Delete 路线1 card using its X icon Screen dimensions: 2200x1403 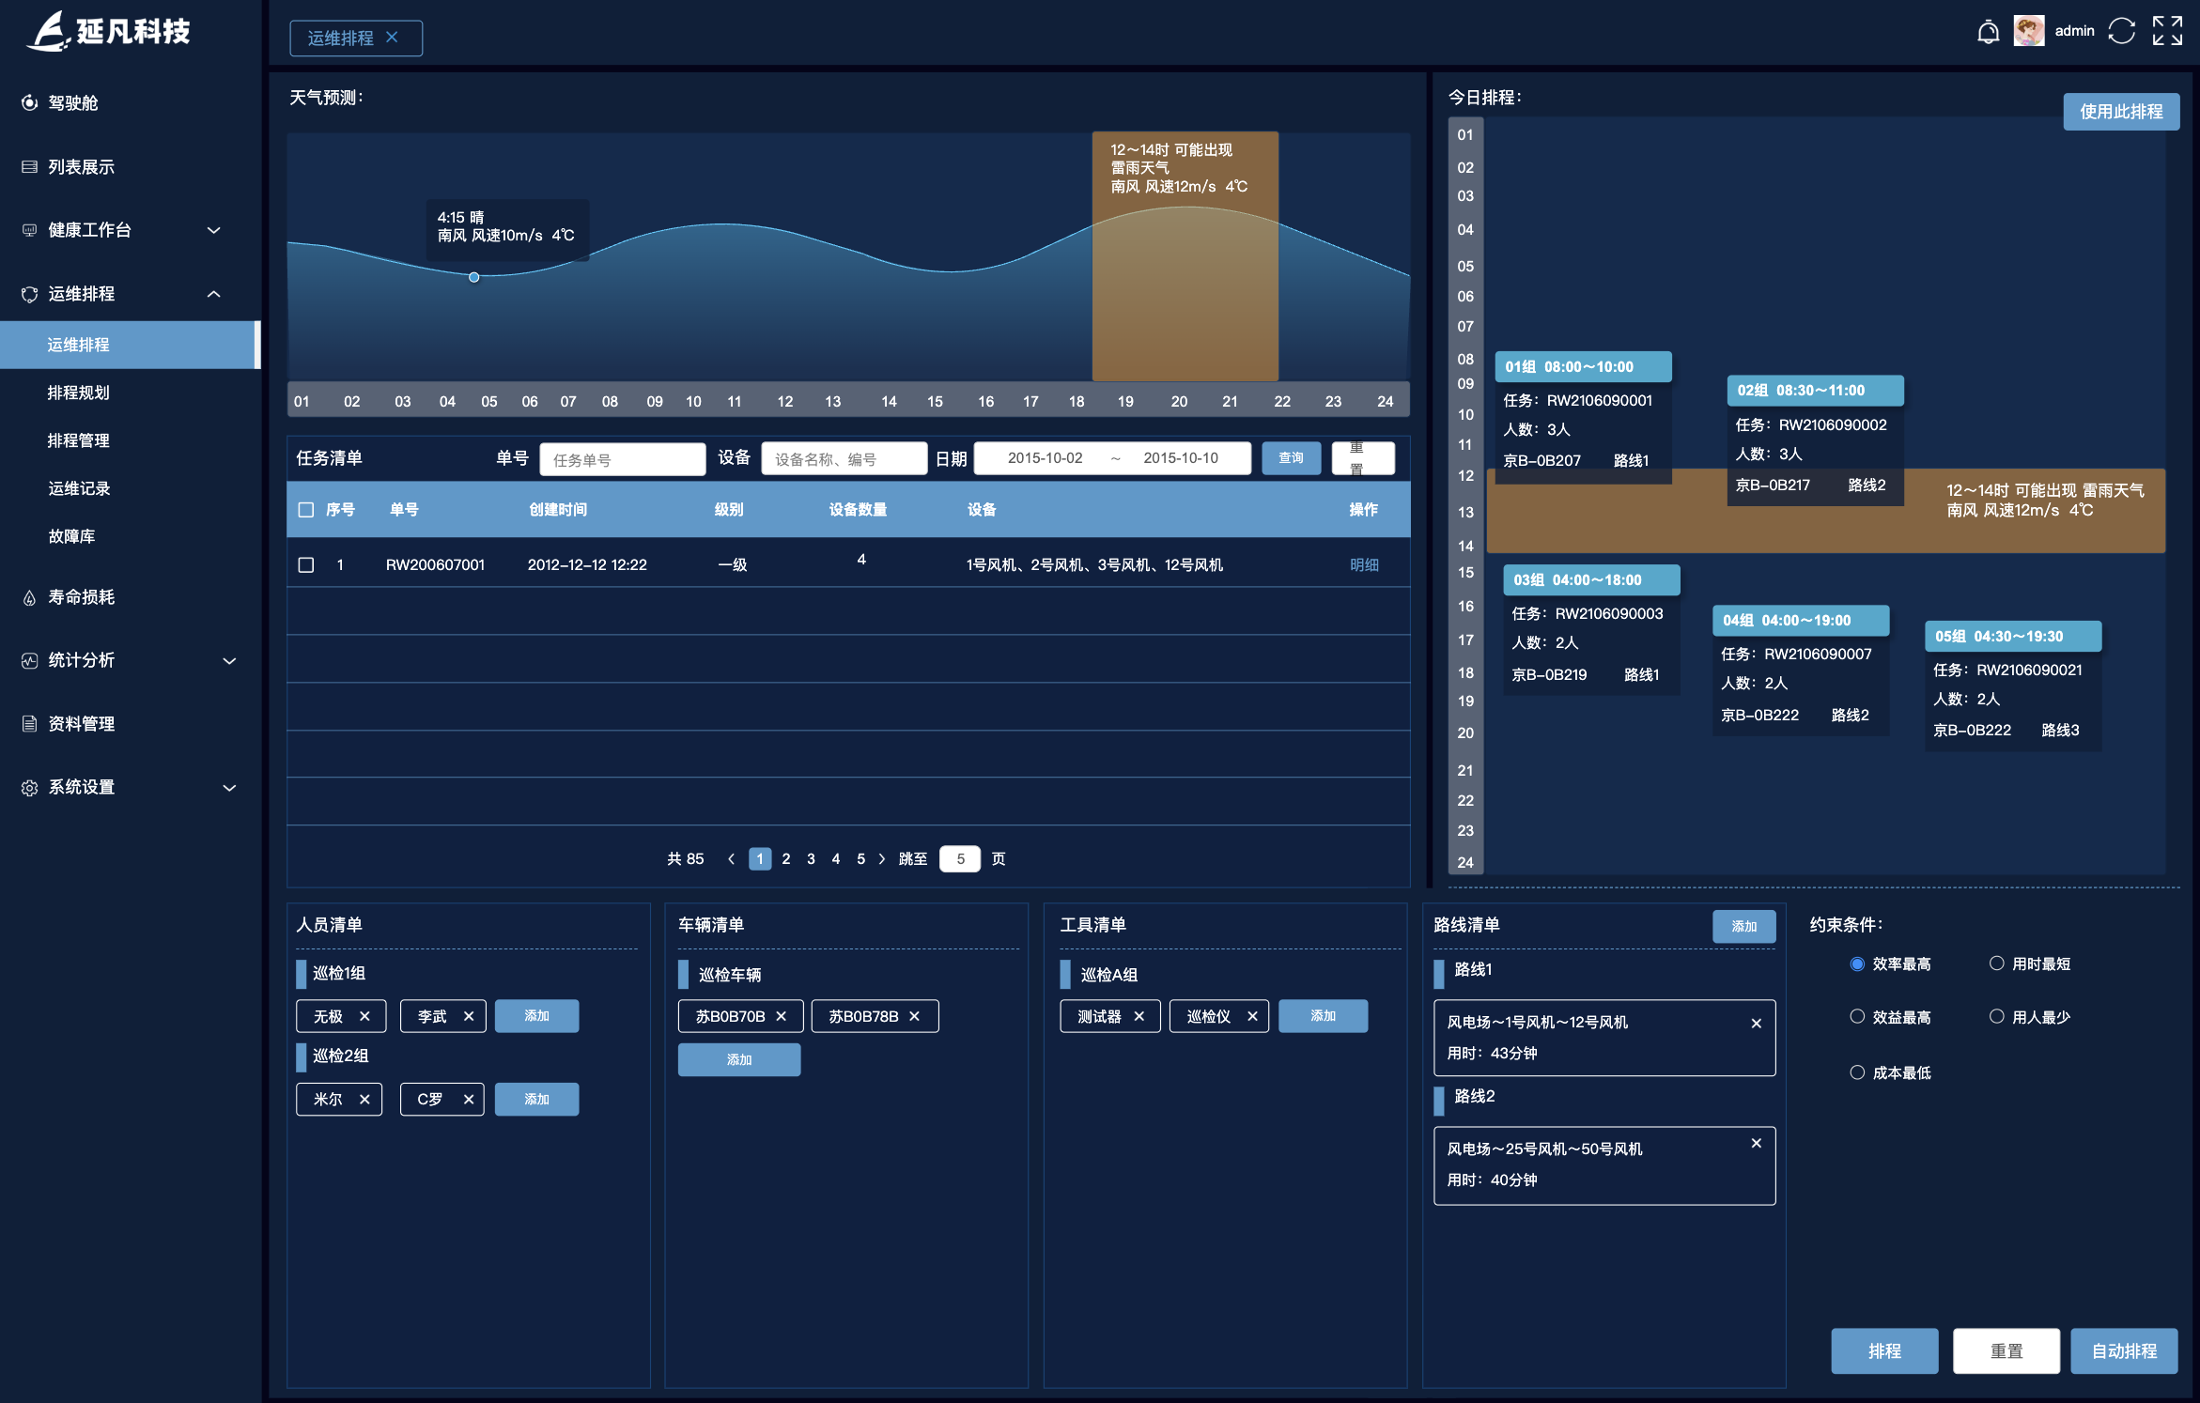pyautogui.click(x=1756, y=1024)
